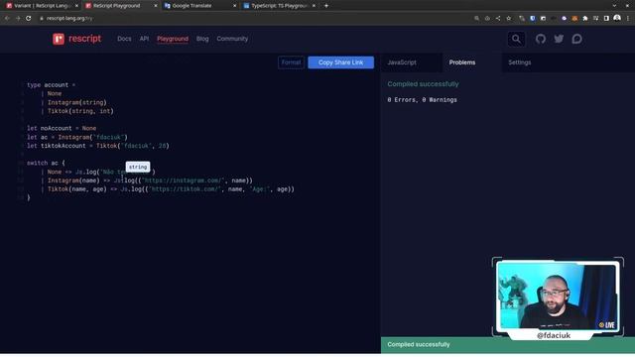Select the Problems tab

pos(462,62)
